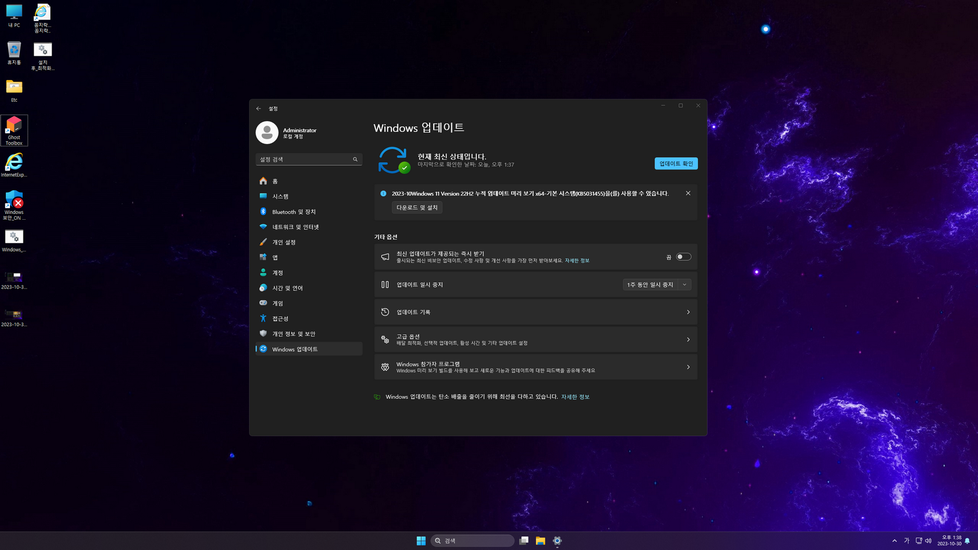Click the megaphone latest updates icon

385,257
